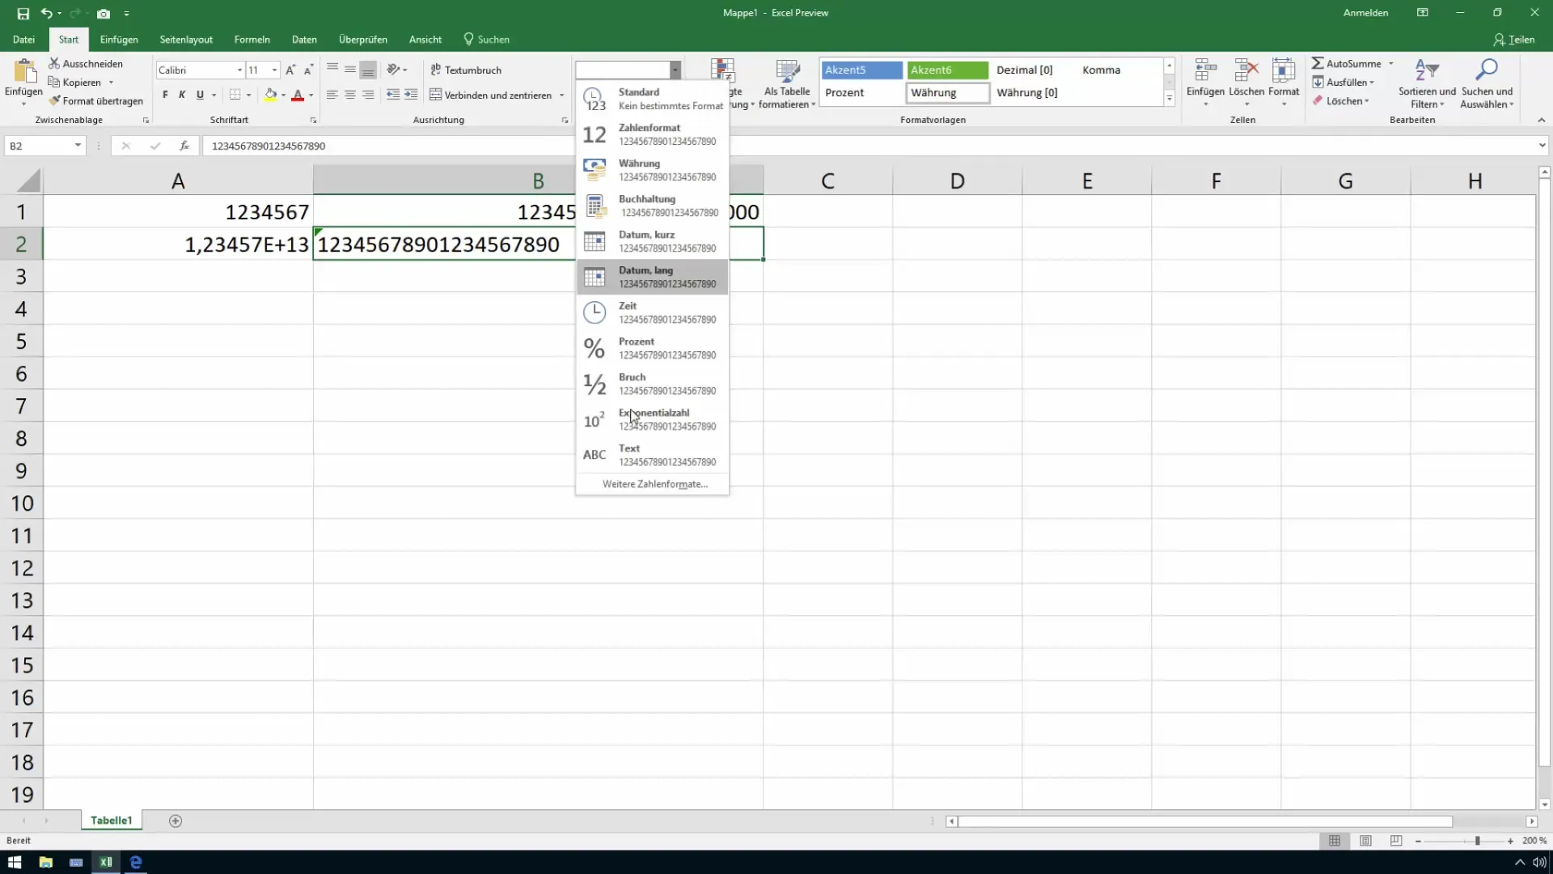Apply Komma cell style

(x=1119, y=70)
